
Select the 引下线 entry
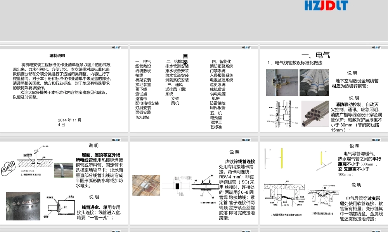[x=141, y=89]
